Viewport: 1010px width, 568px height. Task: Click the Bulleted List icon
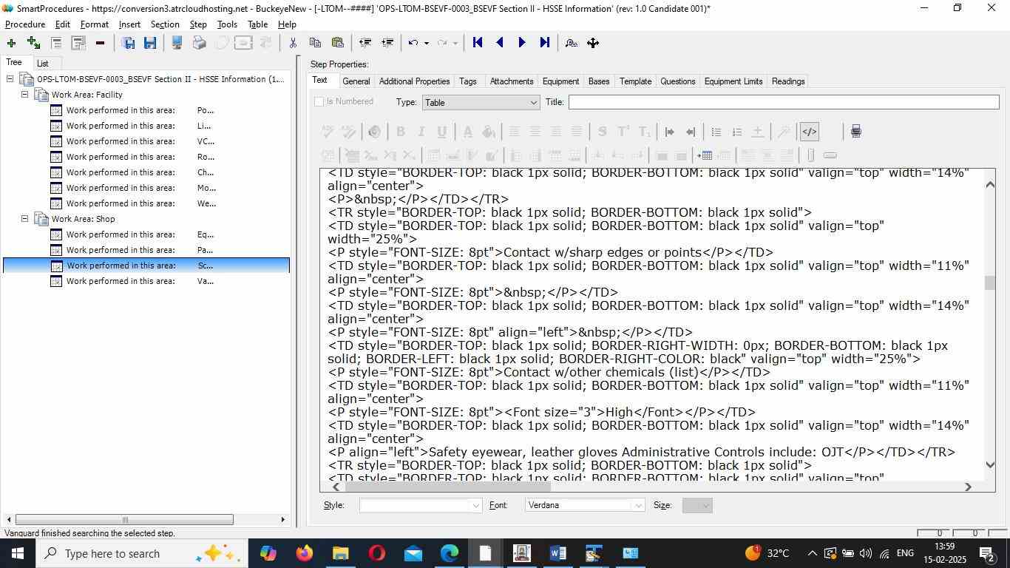point(716,132)
